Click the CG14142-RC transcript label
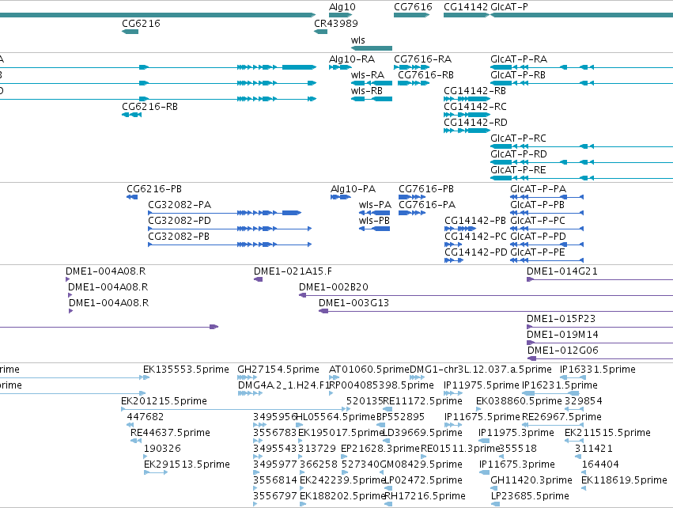673x508 pixels. [x=475, y=107]
